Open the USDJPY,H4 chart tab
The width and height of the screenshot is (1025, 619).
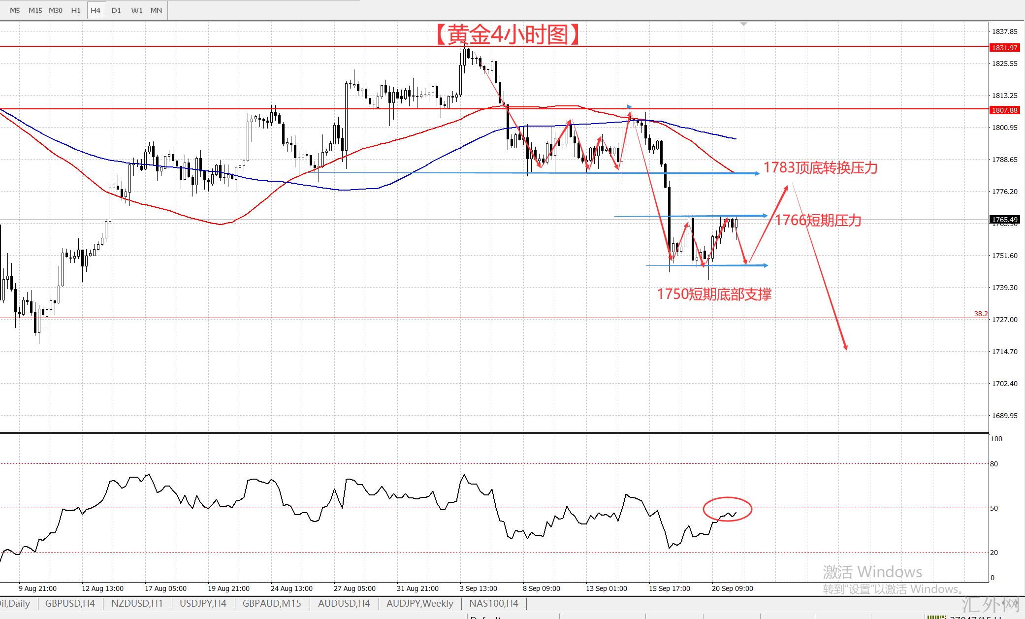pos(203,603)
